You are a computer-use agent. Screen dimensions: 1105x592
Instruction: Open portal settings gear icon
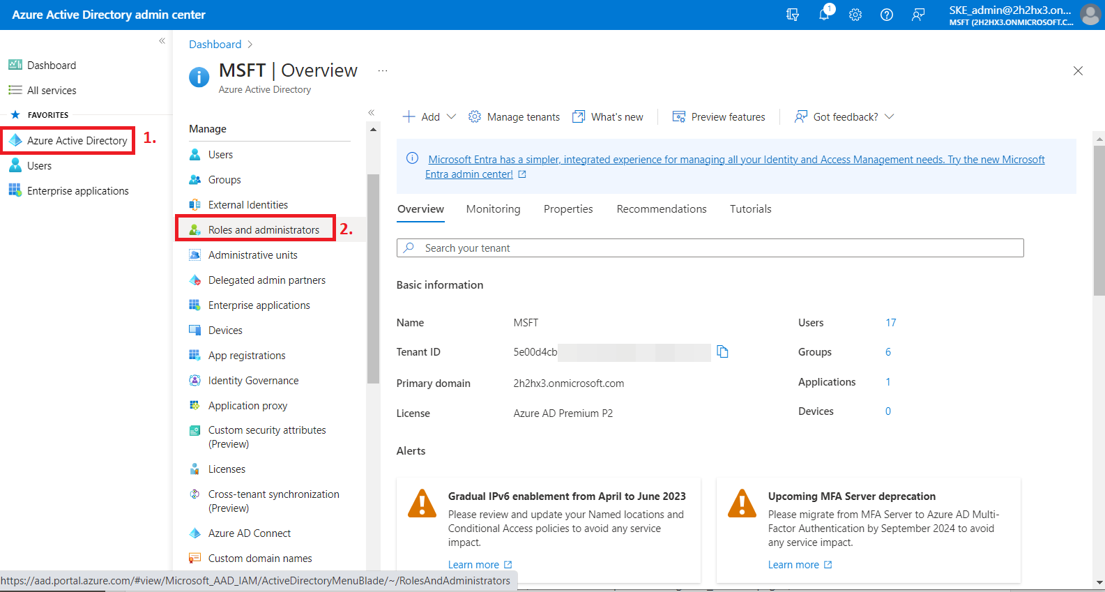pyautogui.click(x=855, y=15)
